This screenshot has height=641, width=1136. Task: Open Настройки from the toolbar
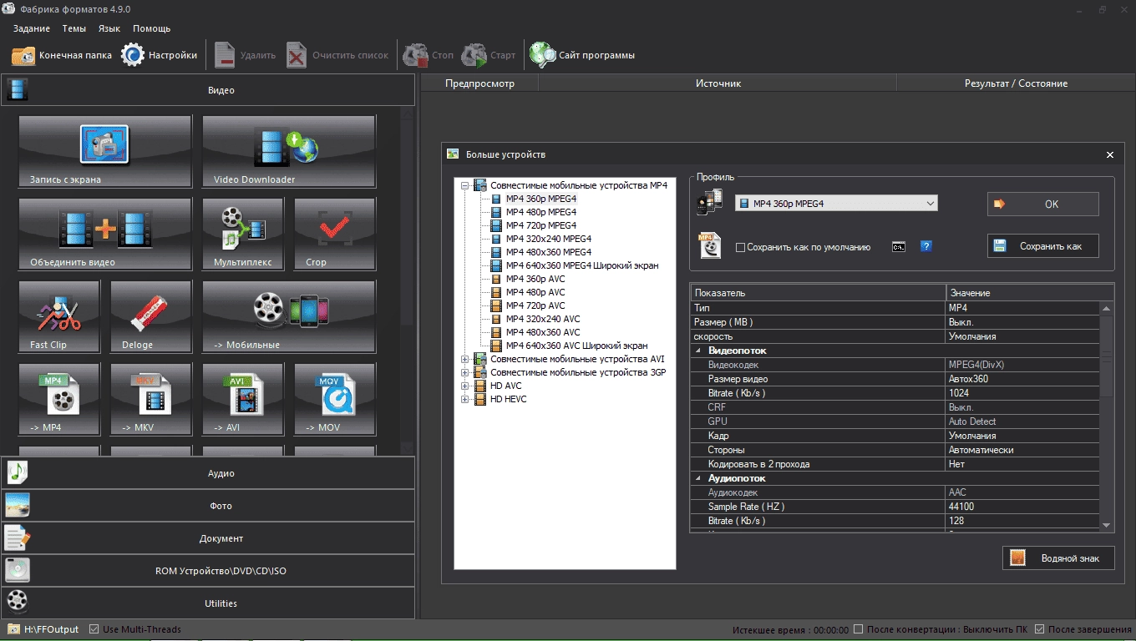point(160,55)
